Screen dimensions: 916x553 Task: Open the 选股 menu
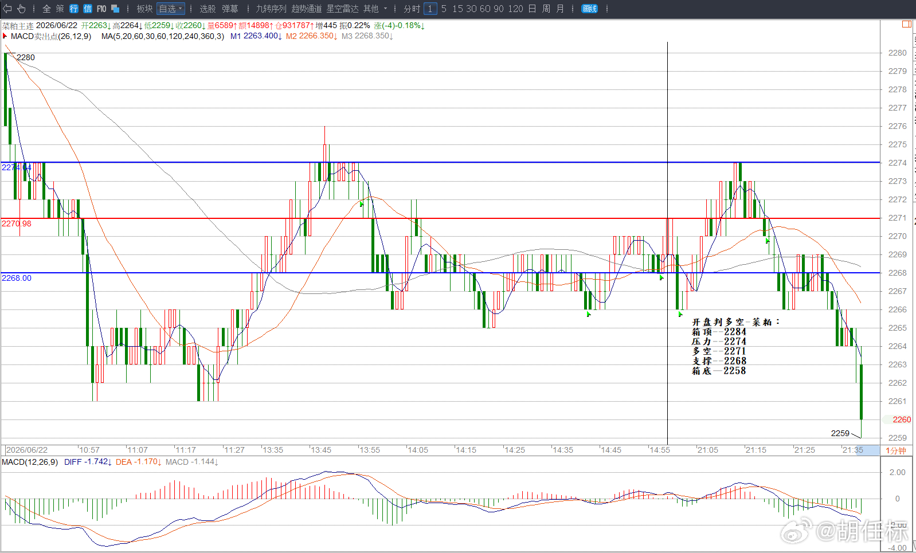[208, 9]
